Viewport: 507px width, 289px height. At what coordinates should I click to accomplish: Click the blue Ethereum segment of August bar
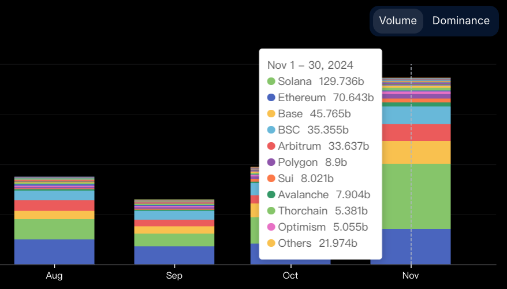(x=54, y=252)
